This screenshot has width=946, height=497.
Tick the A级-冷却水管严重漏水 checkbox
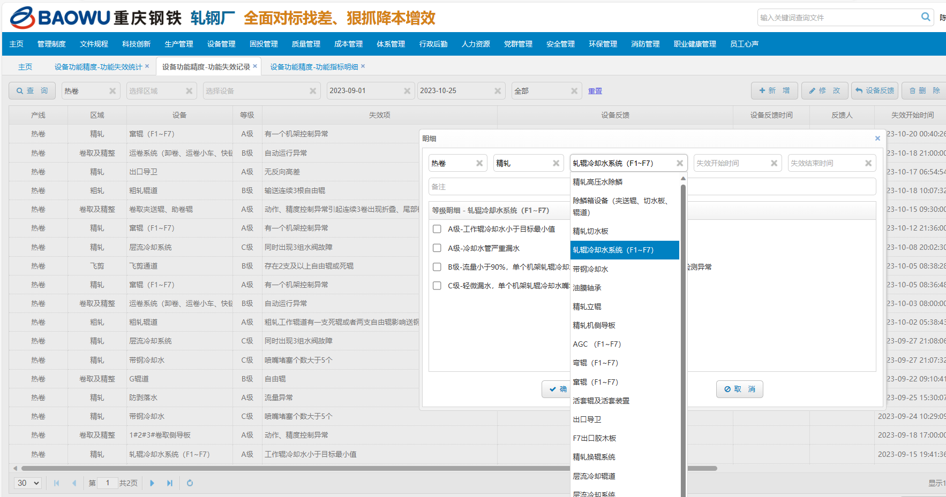coord(437,248)
